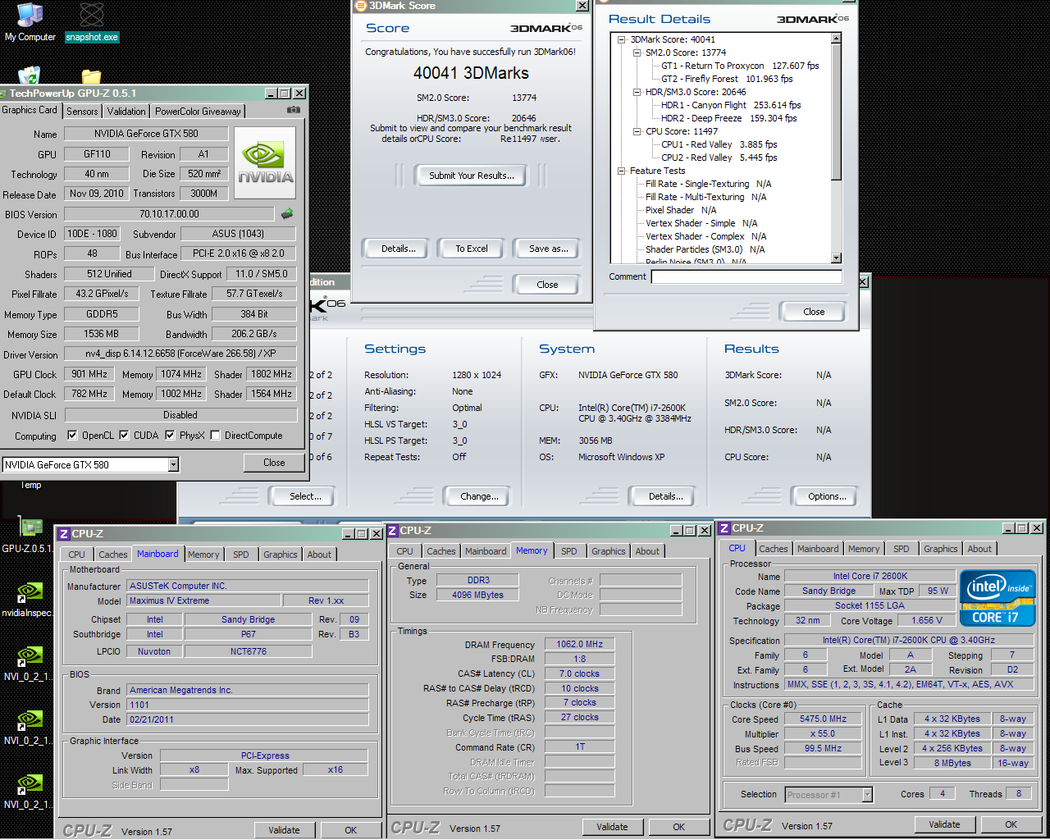Open Graphics tab in CPU-Z processor window

pyautogui.click(x=940, y=549)
